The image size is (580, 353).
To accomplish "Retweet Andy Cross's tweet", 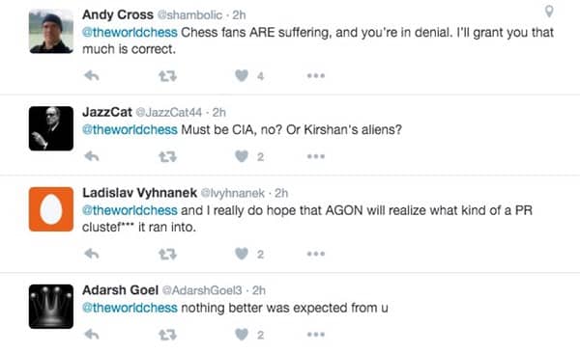I will (167, 76).
